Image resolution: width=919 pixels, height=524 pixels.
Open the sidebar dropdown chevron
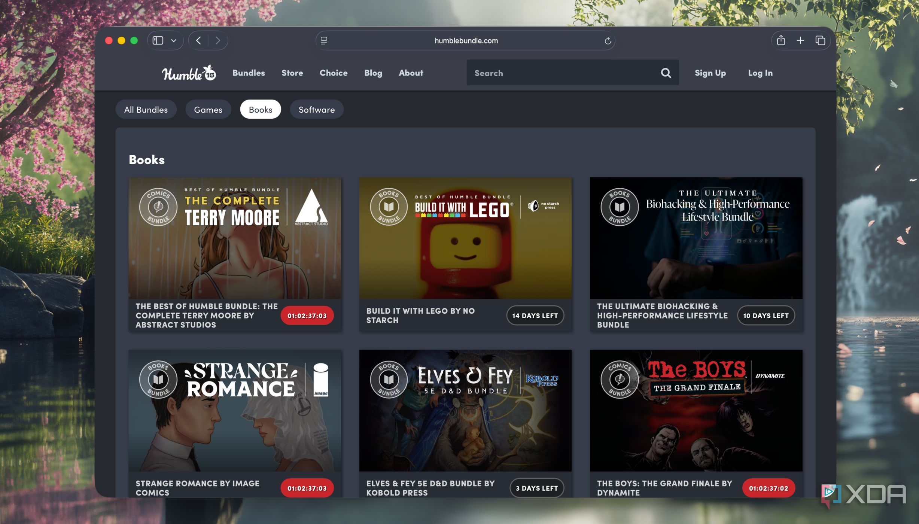click(x=174, y=40)
